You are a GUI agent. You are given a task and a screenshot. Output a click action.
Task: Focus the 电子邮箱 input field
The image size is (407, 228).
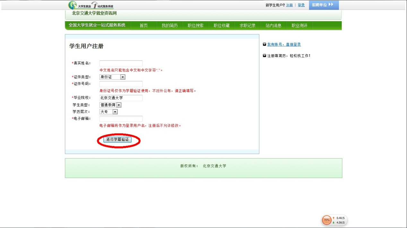click(x=121, y=119)
